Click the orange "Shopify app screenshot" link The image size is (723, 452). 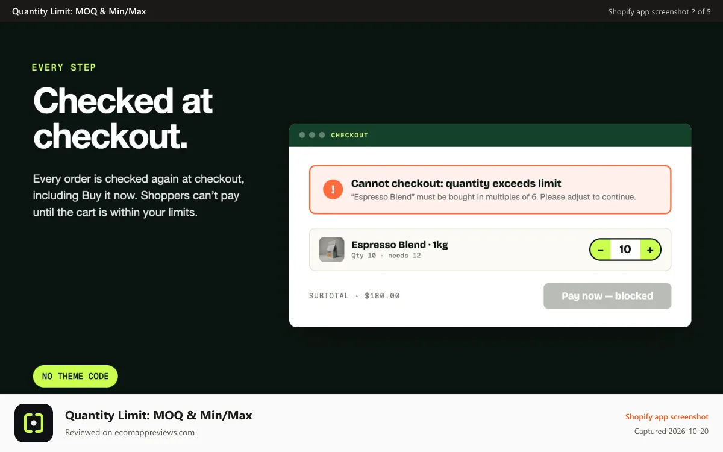(667, 417)
